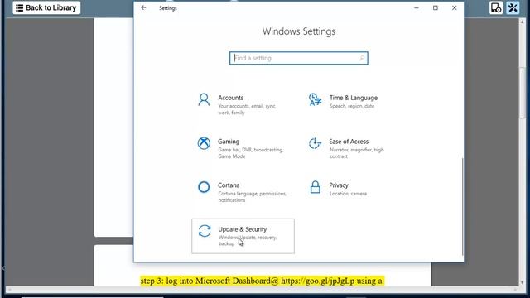530x298 pixels.
Task: Click the Settings window vertical scrollbar
Action: 462,206
